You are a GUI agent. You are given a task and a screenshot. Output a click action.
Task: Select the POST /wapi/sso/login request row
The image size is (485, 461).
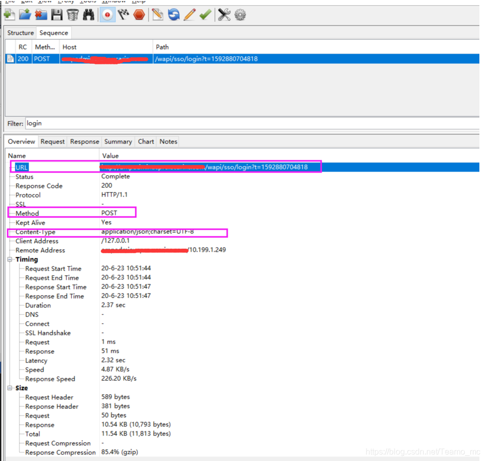pos(243,59)
